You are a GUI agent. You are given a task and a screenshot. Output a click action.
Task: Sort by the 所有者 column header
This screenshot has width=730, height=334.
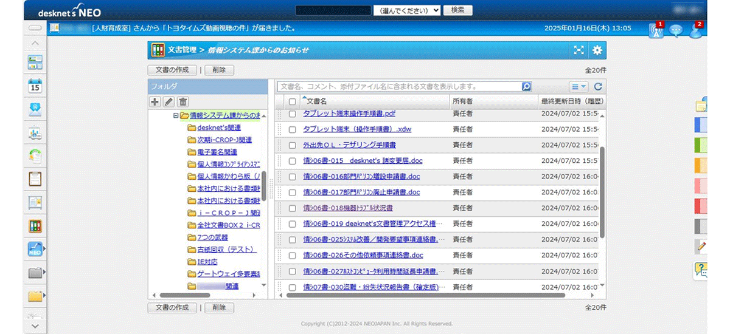pos(462,101)
